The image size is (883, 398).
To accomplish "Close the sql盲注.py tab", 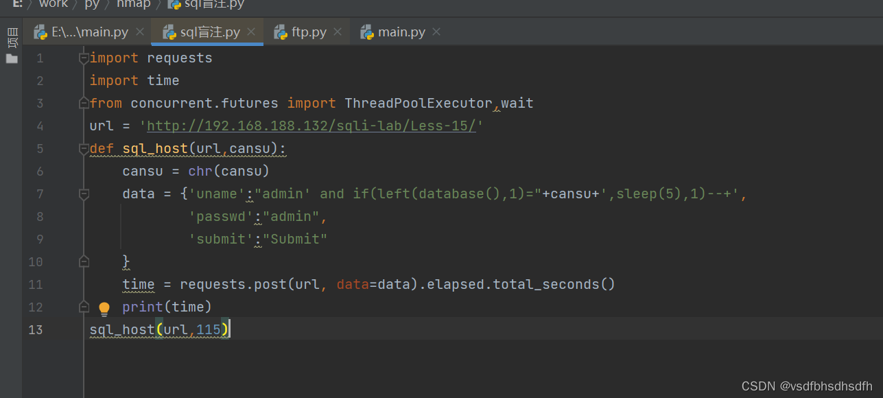I will coord(251,32).
